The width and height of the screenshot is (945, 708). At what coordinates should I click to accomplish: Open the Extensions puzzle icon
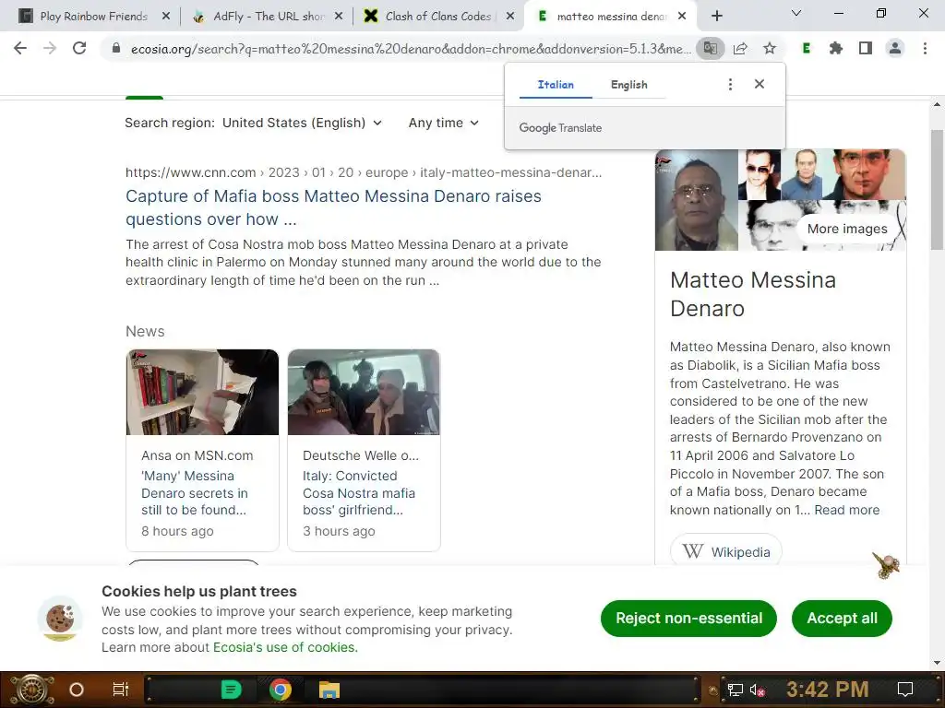[836, 48]
